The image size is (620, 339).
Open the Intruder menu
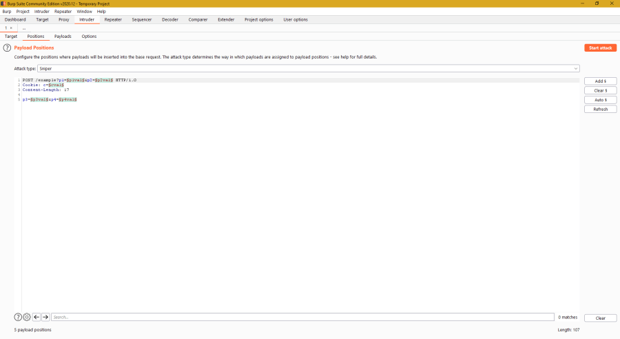click(x=42, y=12)
